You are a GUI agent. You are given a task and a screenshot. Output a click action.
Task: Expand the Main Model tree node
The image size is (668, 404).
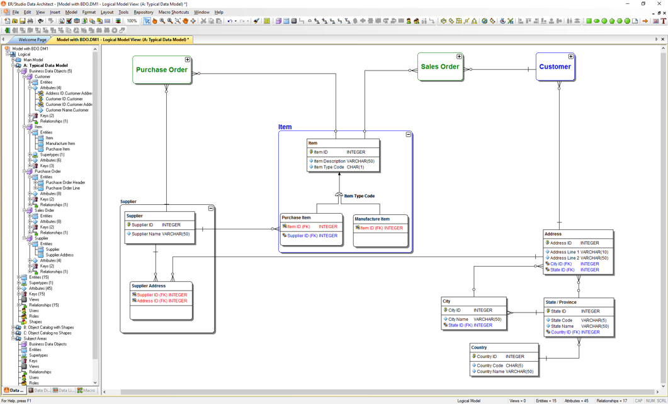pos(13,60)
